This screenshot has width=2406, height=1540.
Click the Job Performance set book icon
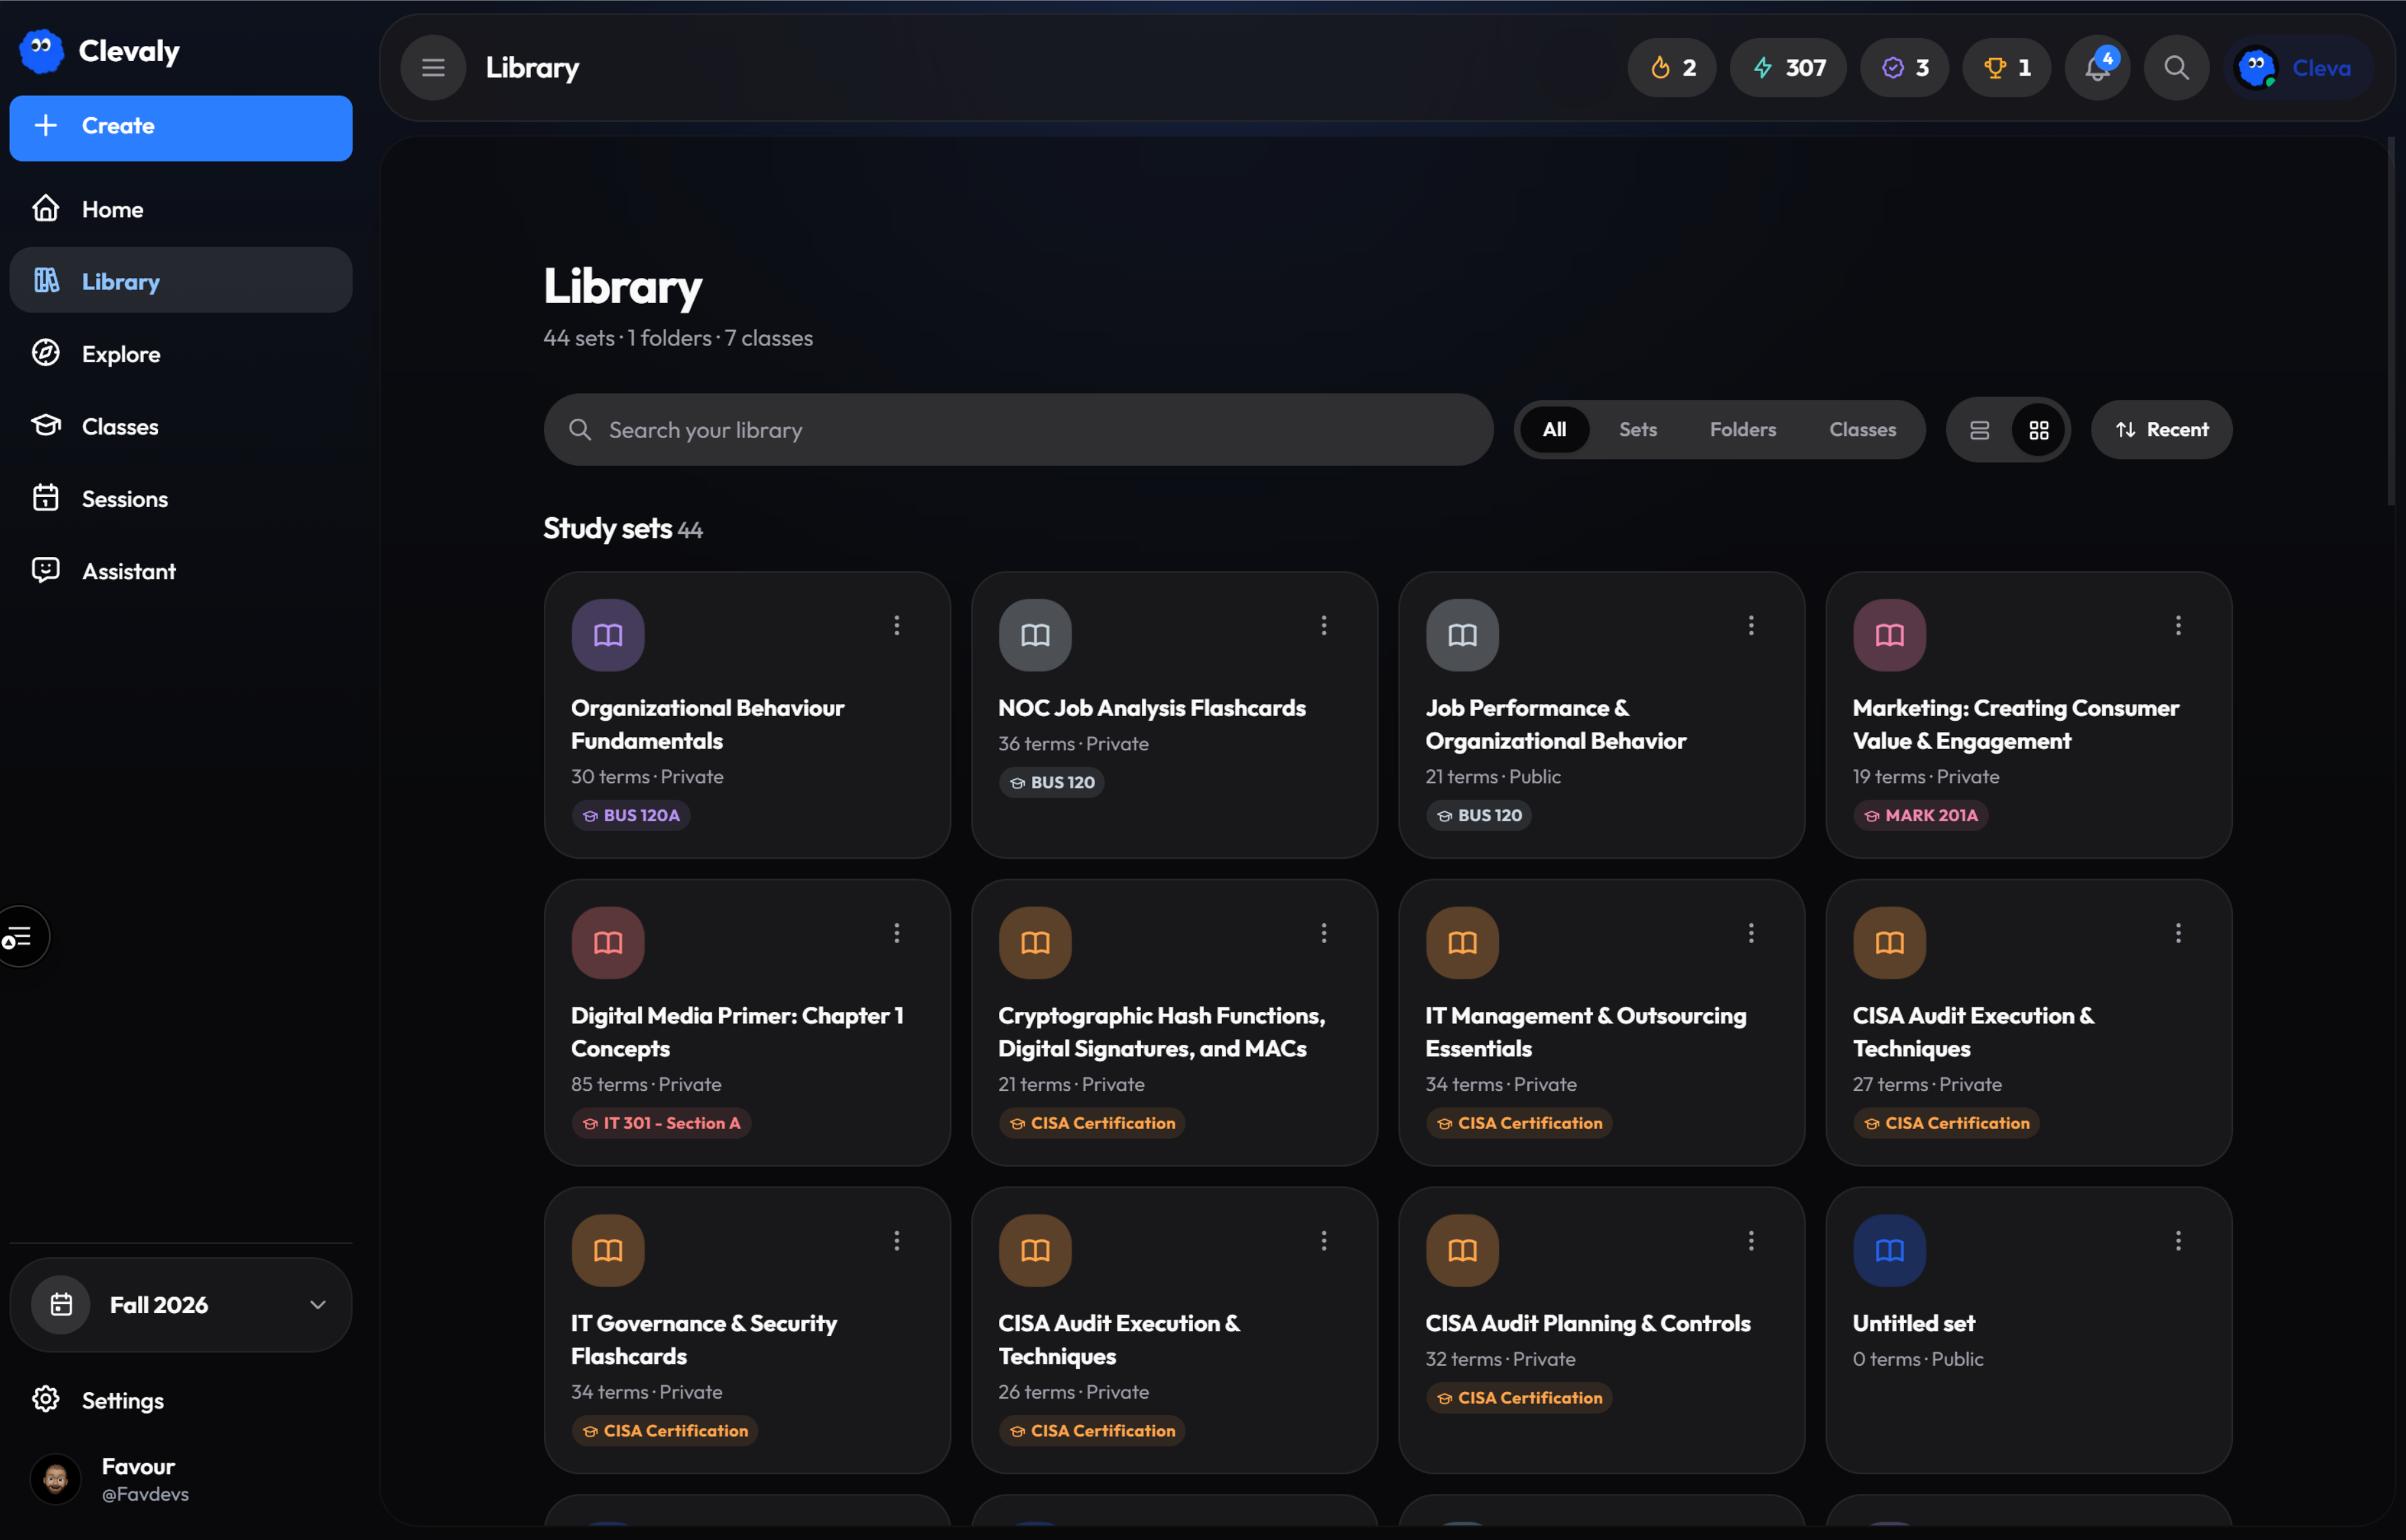pos(1462,635)
